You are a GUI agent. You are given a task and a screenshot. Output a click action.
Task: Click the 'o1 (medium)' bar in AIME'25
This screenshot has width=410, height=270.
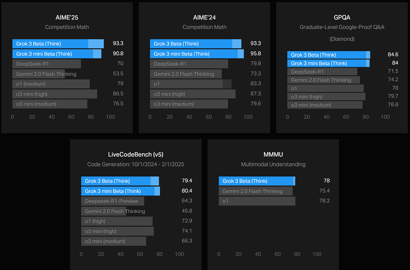[x=51, y=84]
